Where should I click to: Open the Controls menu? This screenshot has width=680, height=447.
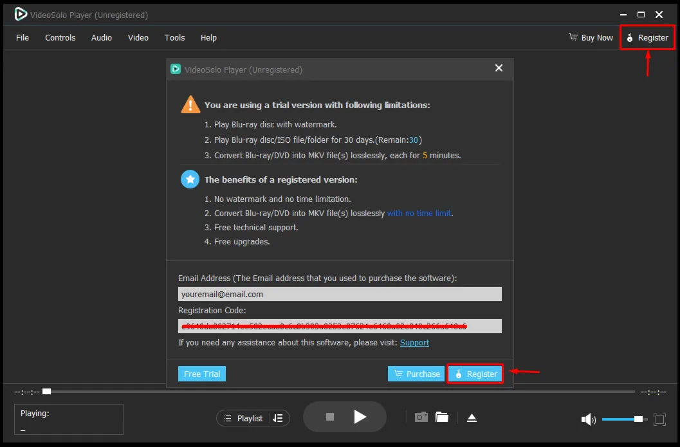point(60,38)
